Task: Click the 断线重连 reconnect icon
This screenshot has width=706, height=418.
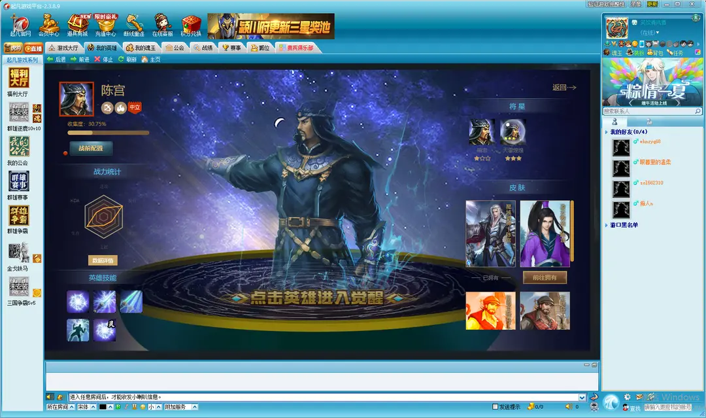Action: (134, 26)
